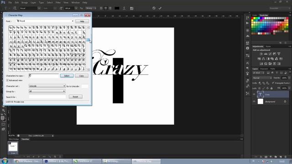The height and width of the screenshot is (164, 292).
Task: Open the font size dropdown in options bar
Action: [76, 8]
